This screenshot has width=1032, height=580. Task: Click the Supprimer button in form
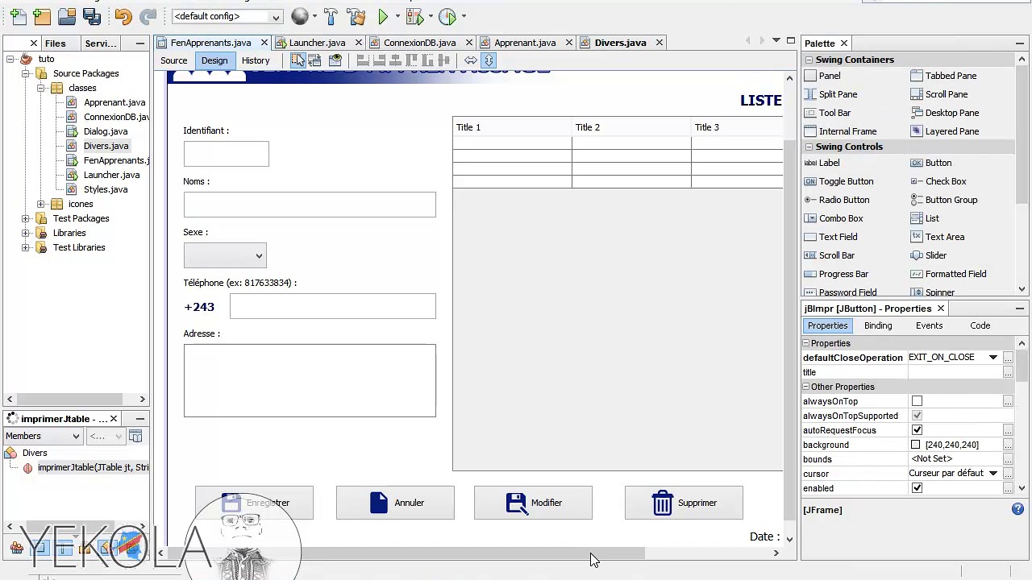coord(684,503)
